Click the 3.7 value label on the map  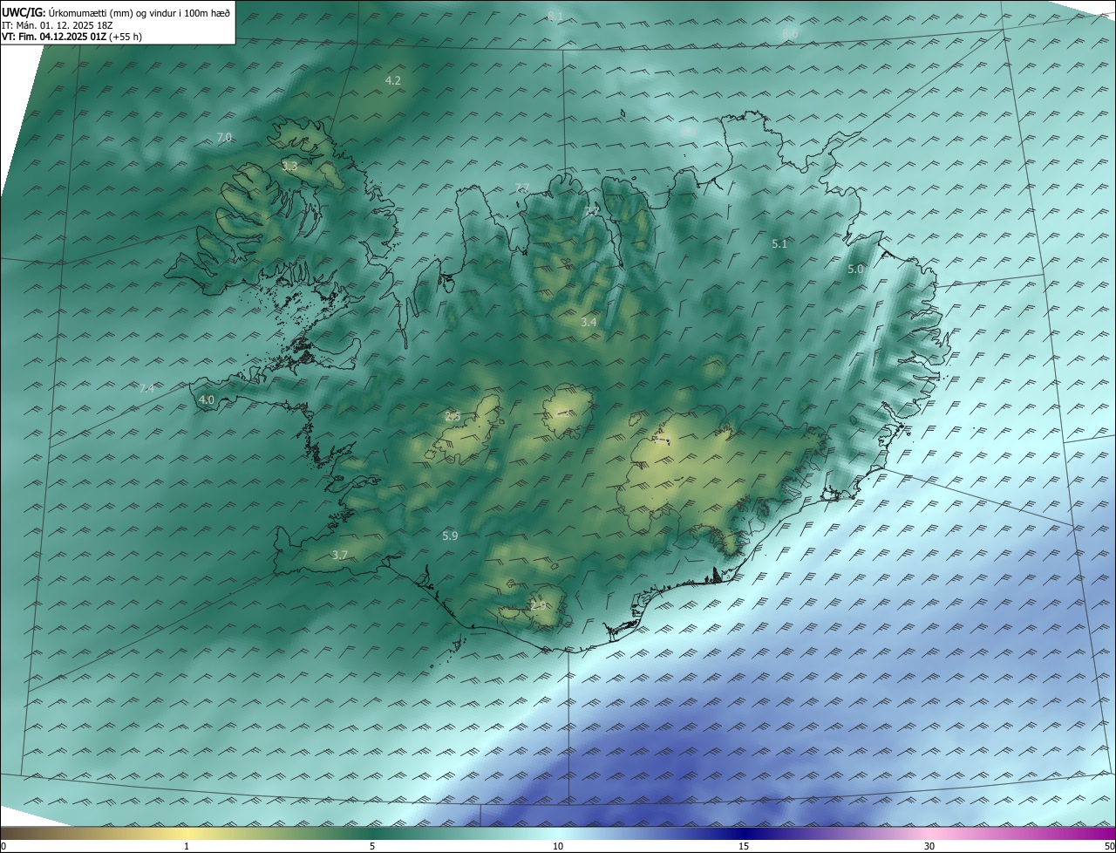pyautogui.click(x=340, y=555)
